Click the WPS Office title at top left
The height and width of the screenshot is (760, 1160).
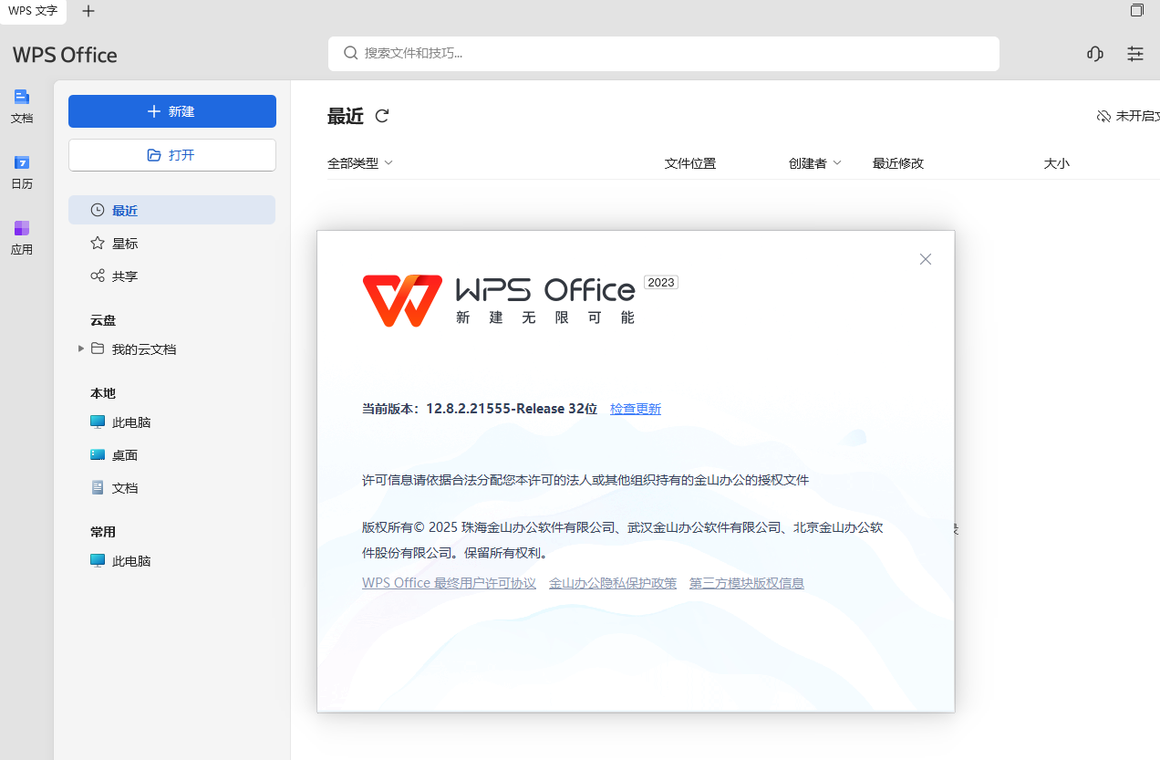(x=65, y=55)
